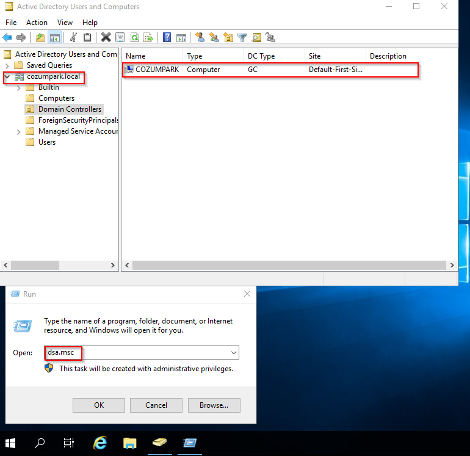Click OK in the Run dialog

(x=99, y=405)
